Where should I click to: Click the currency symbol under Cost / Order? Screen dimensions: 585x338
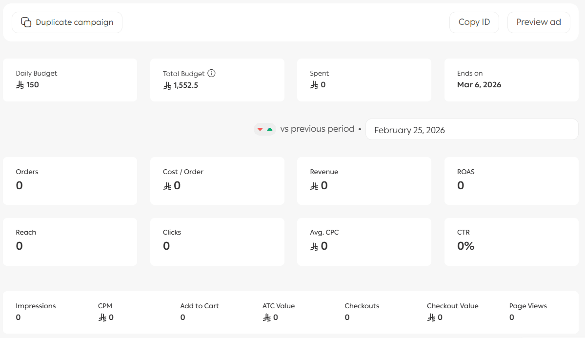[167, 186]
